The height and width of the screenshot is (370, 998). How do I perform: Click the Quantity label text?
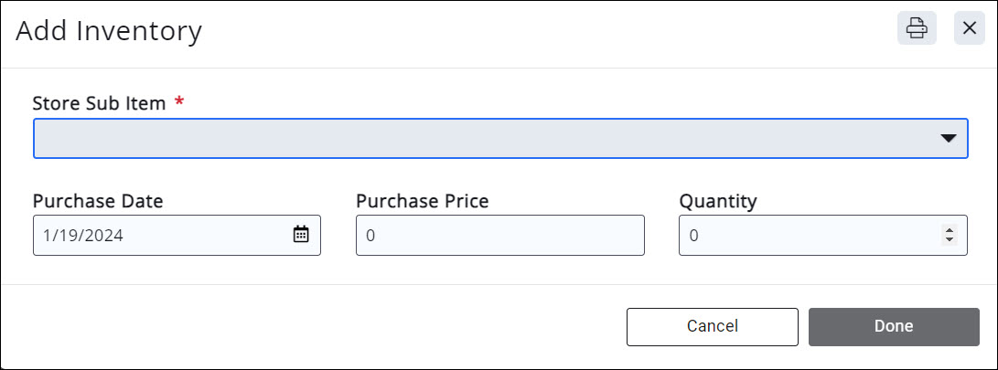718,201
